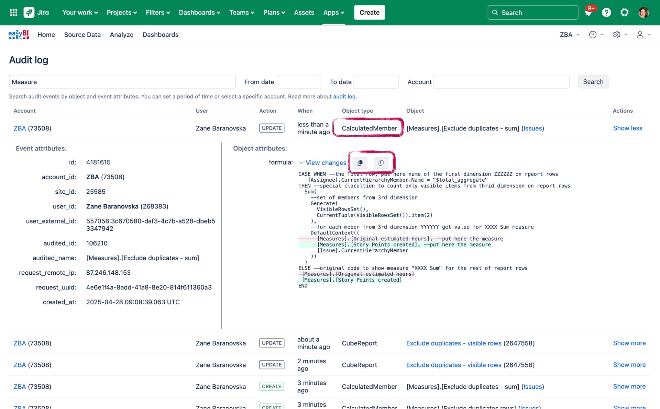Click the search magnifier icon in Jira search

[x=495, y=13]
